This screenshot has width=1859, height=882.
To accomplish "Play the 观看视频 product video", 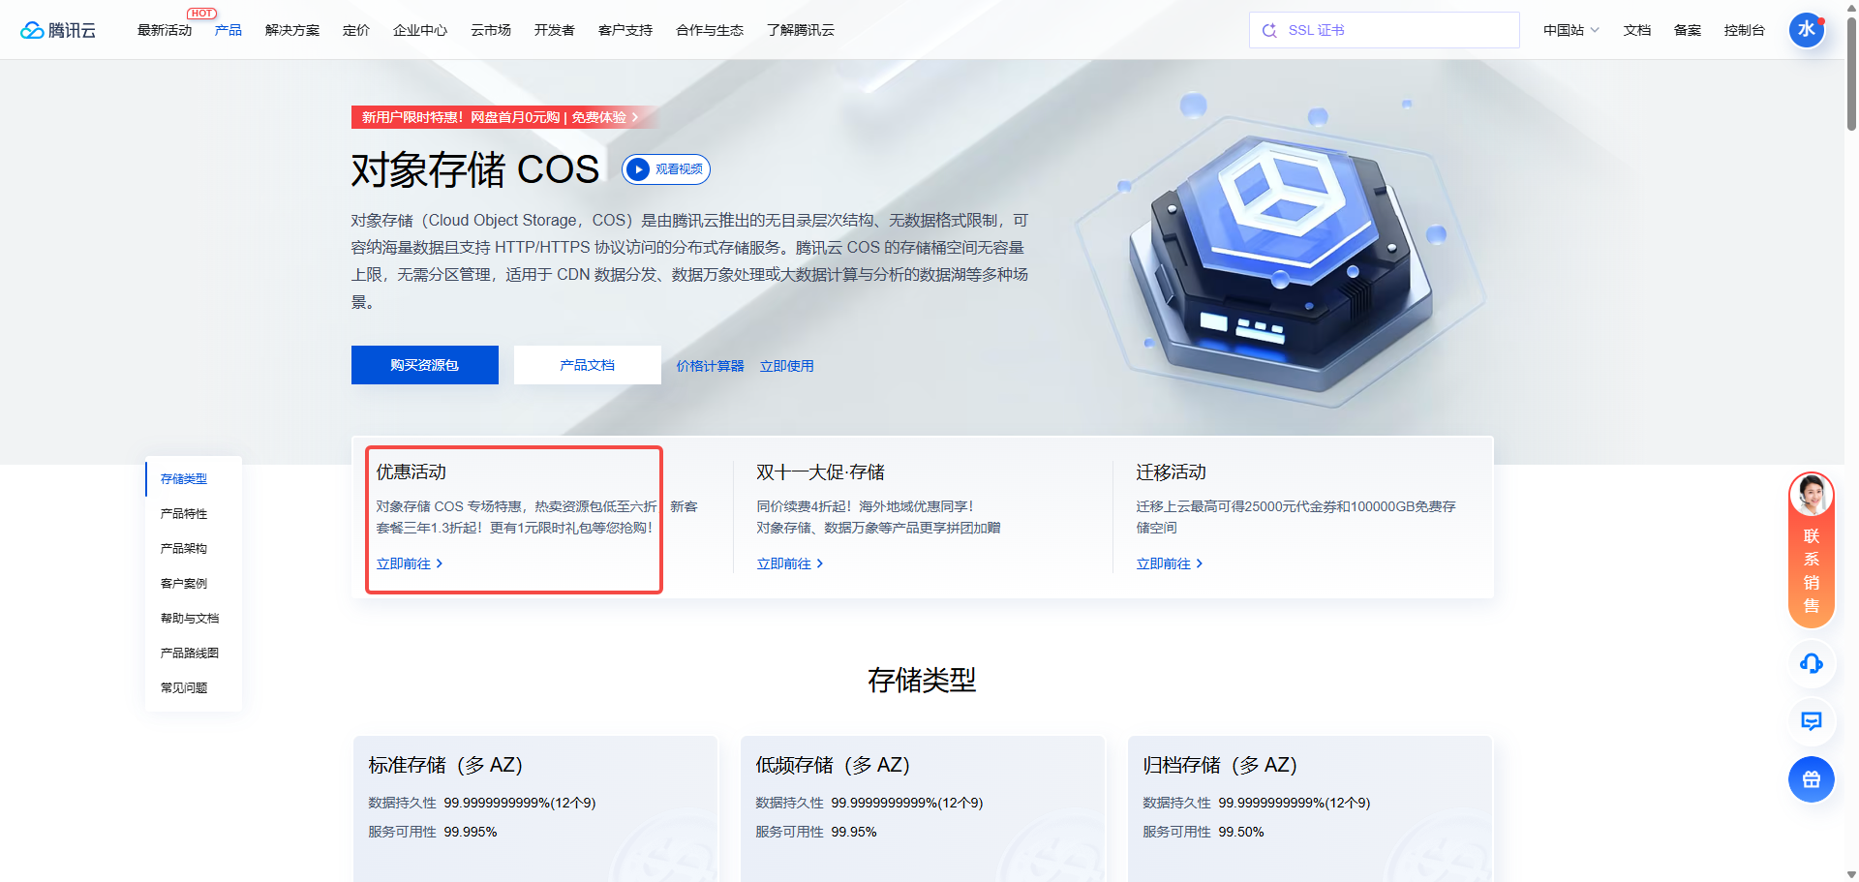I will click(665, 168).
